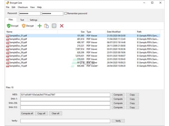This screenshot has height=126, width=169.
Task: Click the Compute all button
Action: point(27,113)
